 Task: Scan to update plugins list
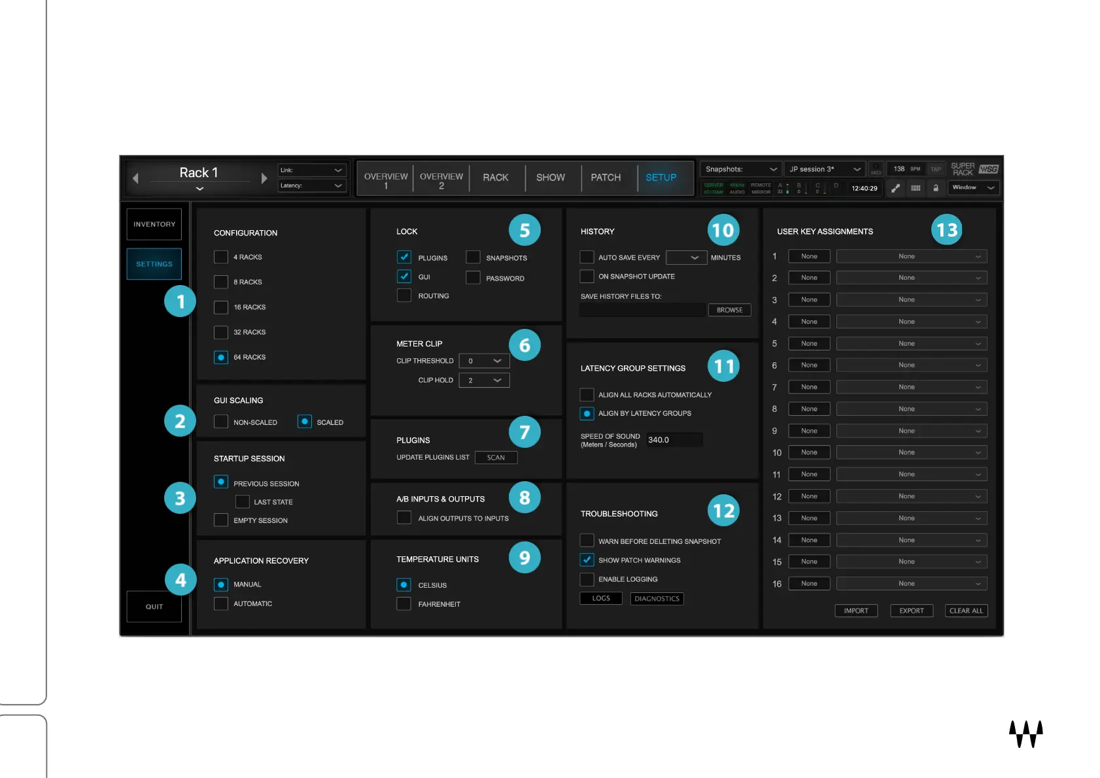pyautogui.click(x=496, y=458)
